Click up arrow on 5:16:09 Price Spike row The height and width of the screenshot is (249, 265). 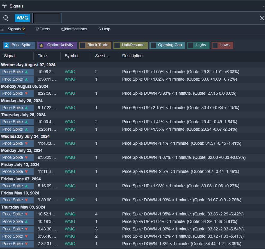pos(26,186)
